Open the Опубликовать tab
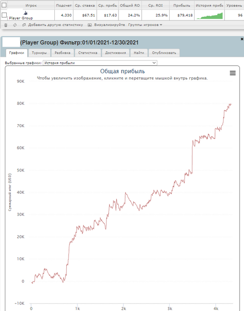Image resolution: width=244 pixels, height=311 pixels. [x=164, y=53]
